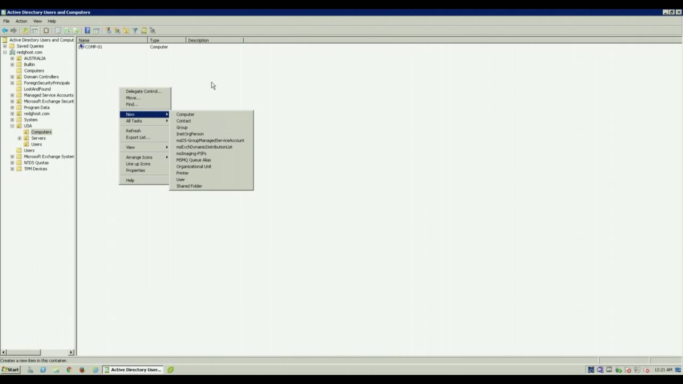Open Firefox from the taskbar
The width and height of the screenshot is (683, 384).
[x=82, y=370]
